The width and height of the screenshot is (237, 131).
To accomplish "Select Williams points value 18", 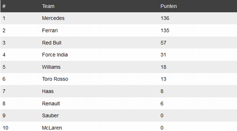I will (163, 67).
